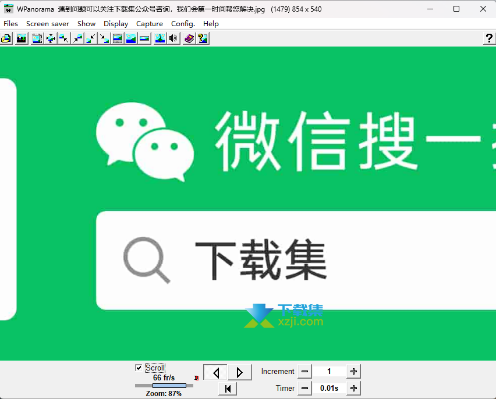This screenshot has height=399, width=496.
Task: Click the small wide strip picture icon
Action: pos(144,38)
